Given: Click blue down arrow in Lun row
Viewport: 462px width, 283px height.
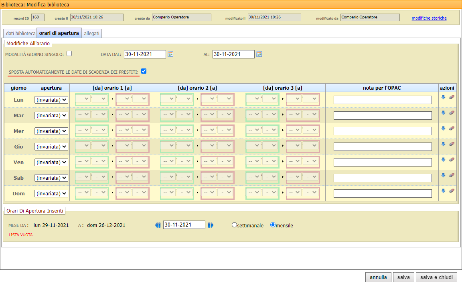Looking at the screenshot, I should point(443,97).
